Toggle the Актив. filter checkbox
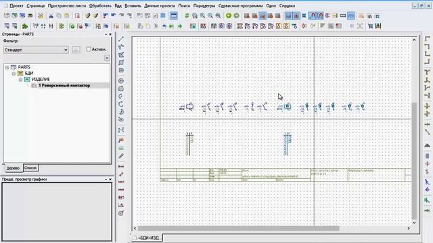 (x=89, y=49)
